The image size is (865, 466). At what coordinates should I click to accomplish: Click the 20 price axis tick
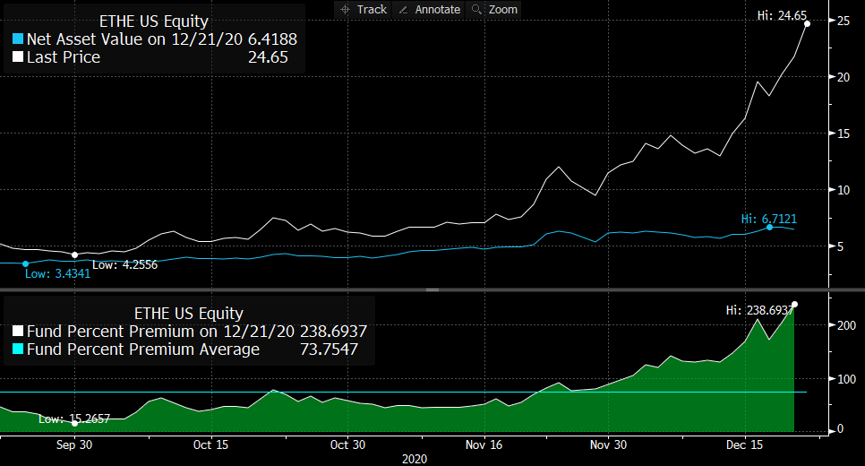coord(844,77)
